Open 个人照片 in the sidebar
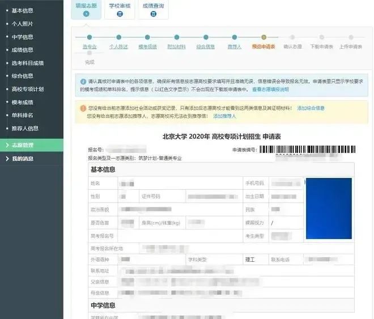This screenshot has height=319, width=374. 23,24
